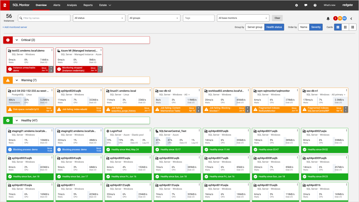The image size is (359, 202).
Task: Open the All status dropdown
Action: coord(99,18)
